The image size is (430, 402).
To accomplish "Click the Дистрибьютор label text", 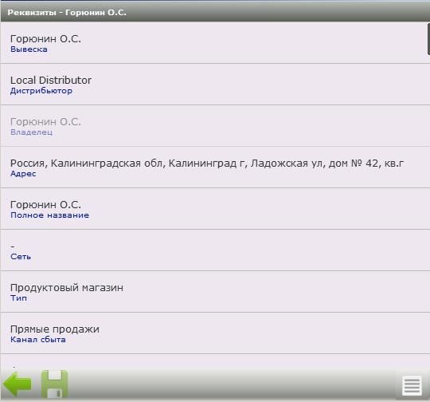I will [x=41, y=91].
